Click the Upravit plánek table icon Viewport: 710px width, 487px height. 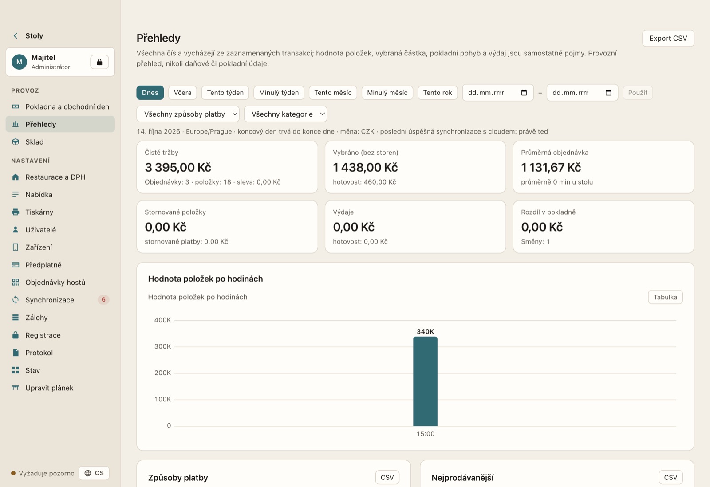coord(16,388)
